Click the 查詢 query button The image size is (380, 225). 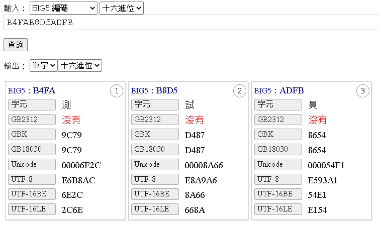[x=16, y=45]
